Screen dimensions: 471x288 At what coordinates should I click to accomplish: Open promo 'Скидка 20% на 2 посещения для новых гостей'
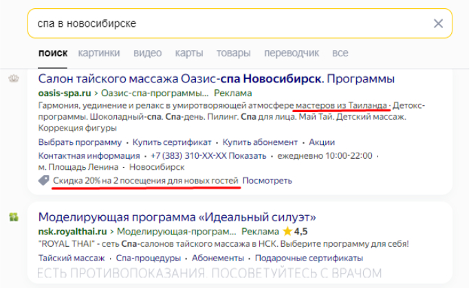(146, 181)
